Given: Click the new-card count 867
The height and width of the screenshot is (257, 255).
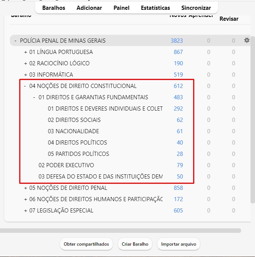Looking at the screenshot, I should pos(178,52).
